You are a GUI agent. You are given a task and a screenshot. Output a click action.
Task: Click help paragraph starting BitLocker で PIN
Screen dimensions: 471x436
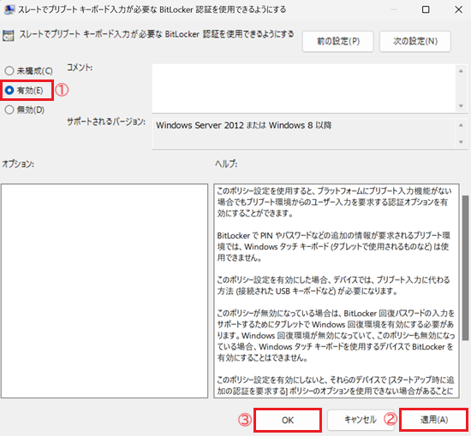[x=333, y=246]
